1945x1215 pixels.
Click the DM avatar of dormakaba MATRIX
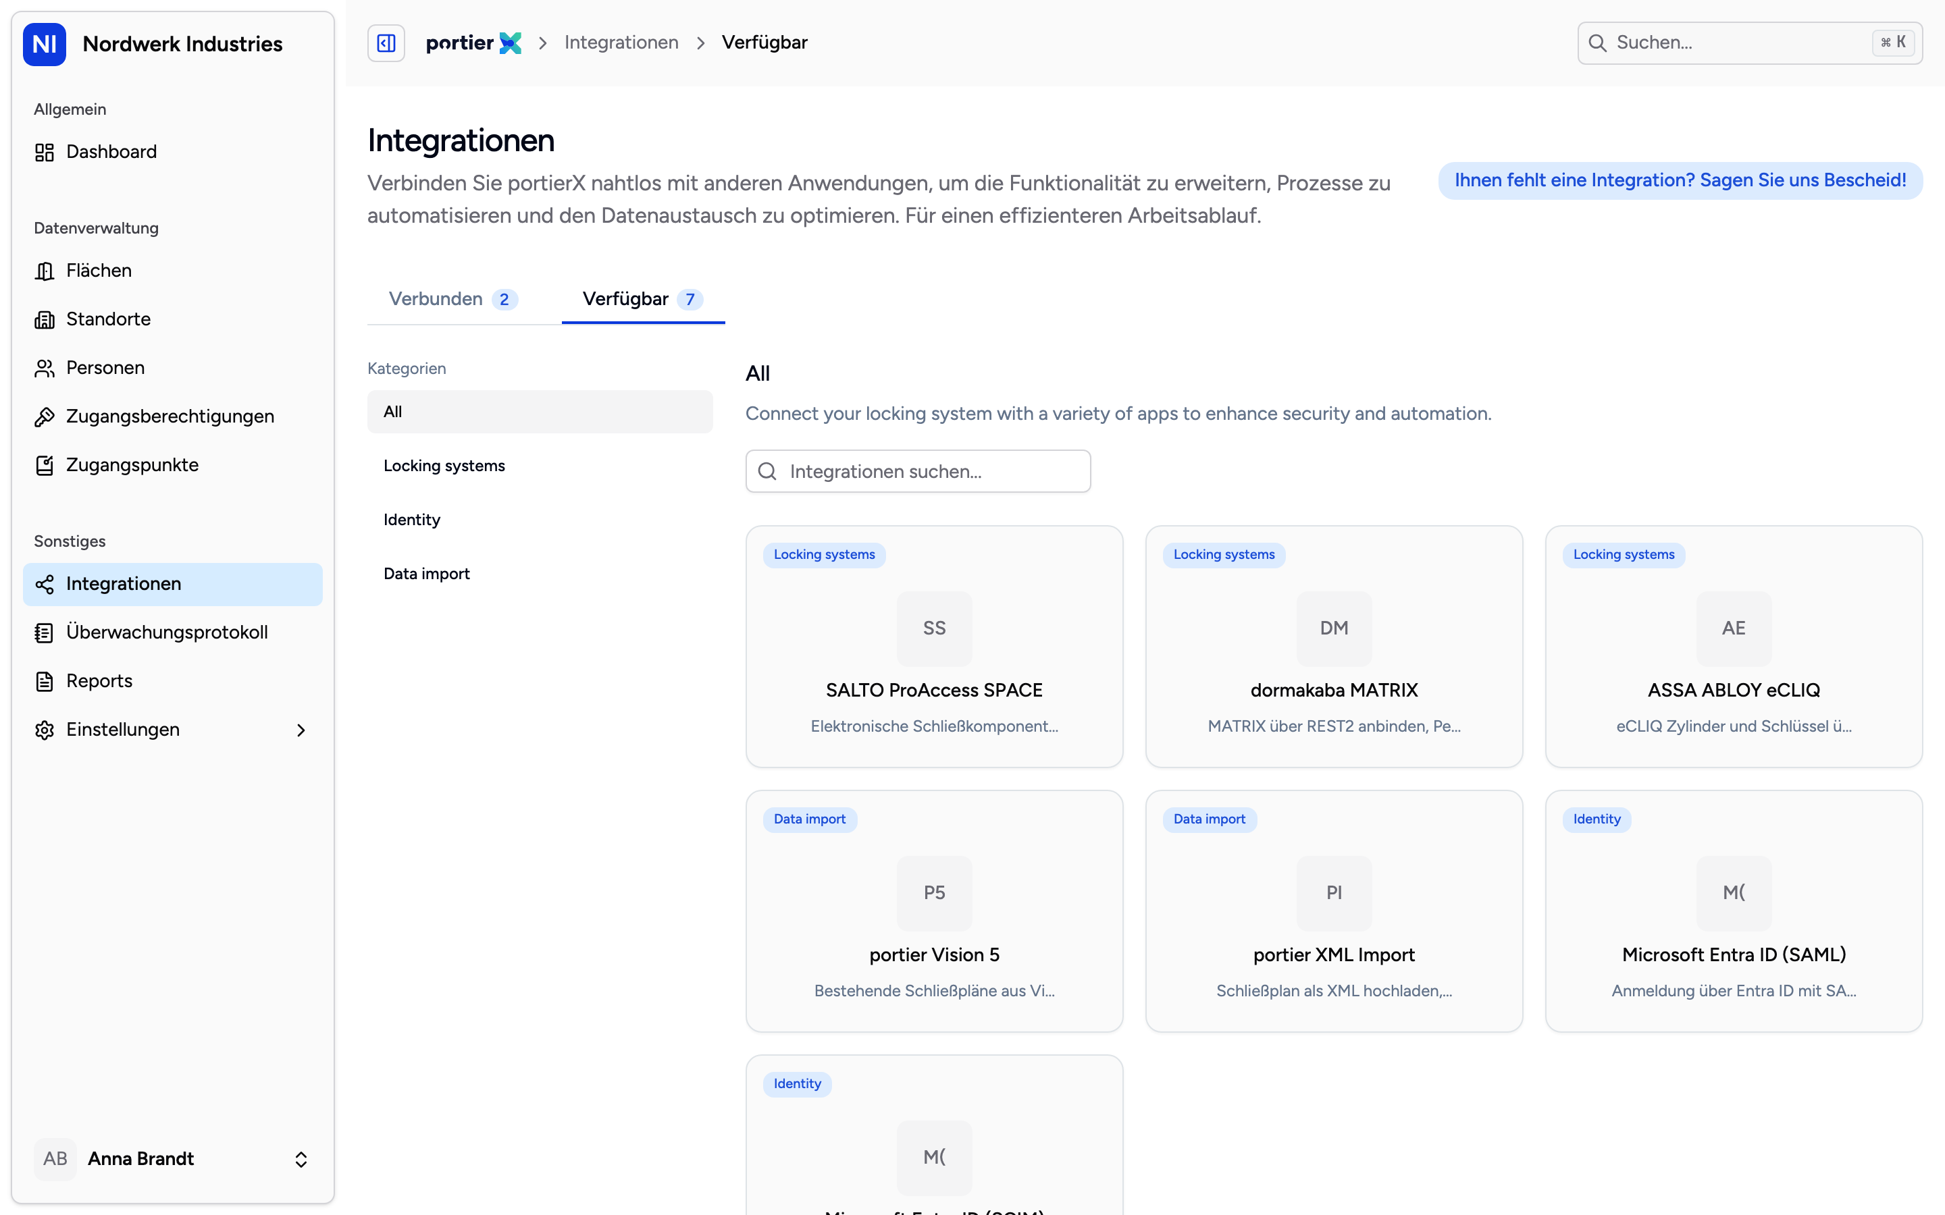click(1334, 628)
